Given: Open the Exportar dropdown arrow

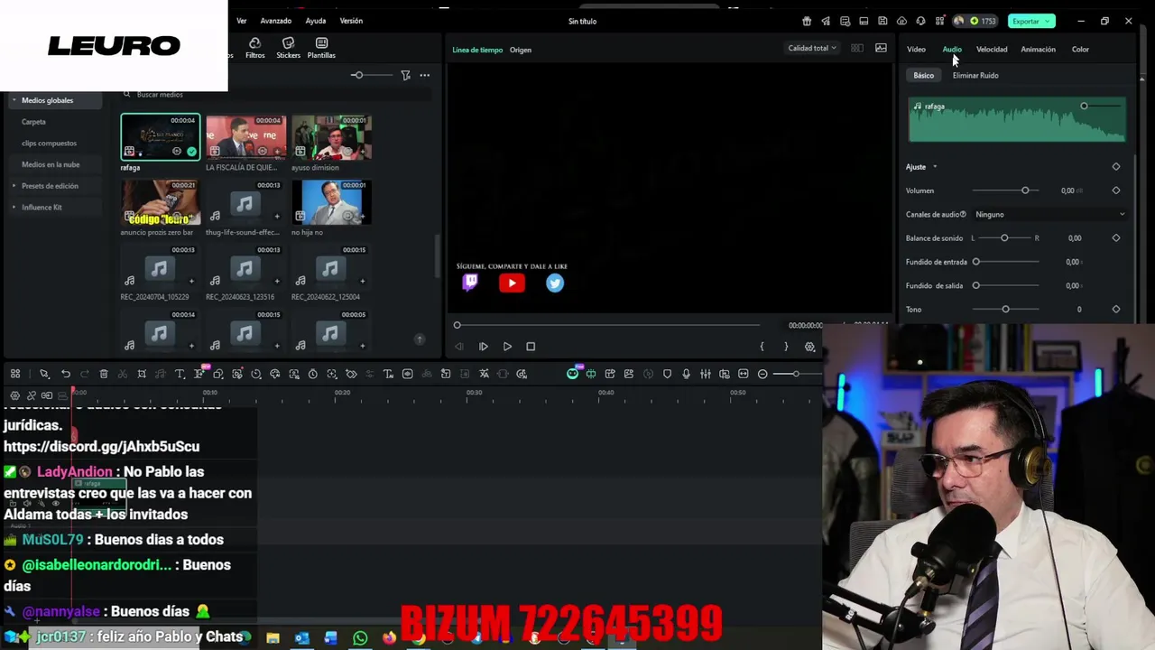Looking at the screenshot, I should (1049, 21).
